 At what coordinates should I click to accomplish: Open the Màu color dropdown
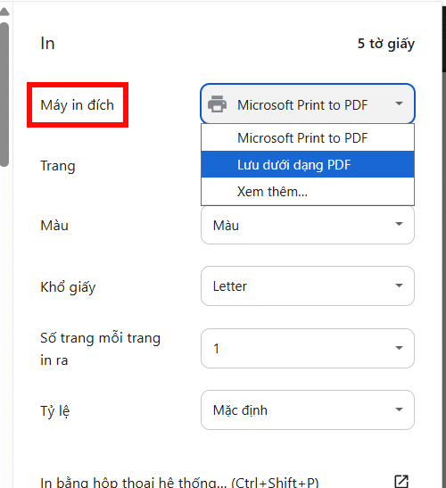pos(308,225)
